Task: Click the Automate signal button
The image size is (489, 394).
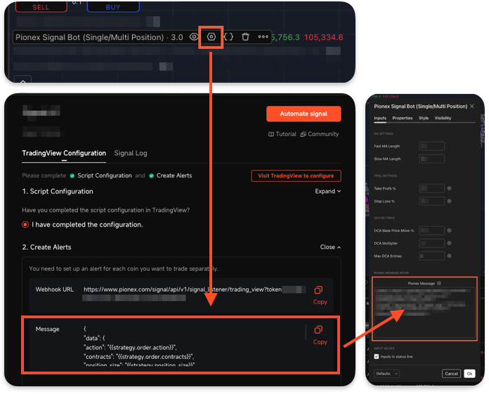Action: tap(304, 114)
